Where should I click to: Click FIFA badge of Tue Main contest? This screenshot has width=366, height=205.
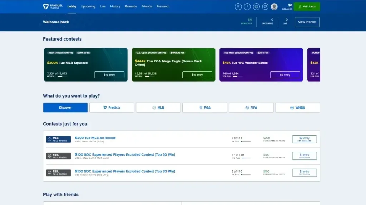(x=58, y=156)
